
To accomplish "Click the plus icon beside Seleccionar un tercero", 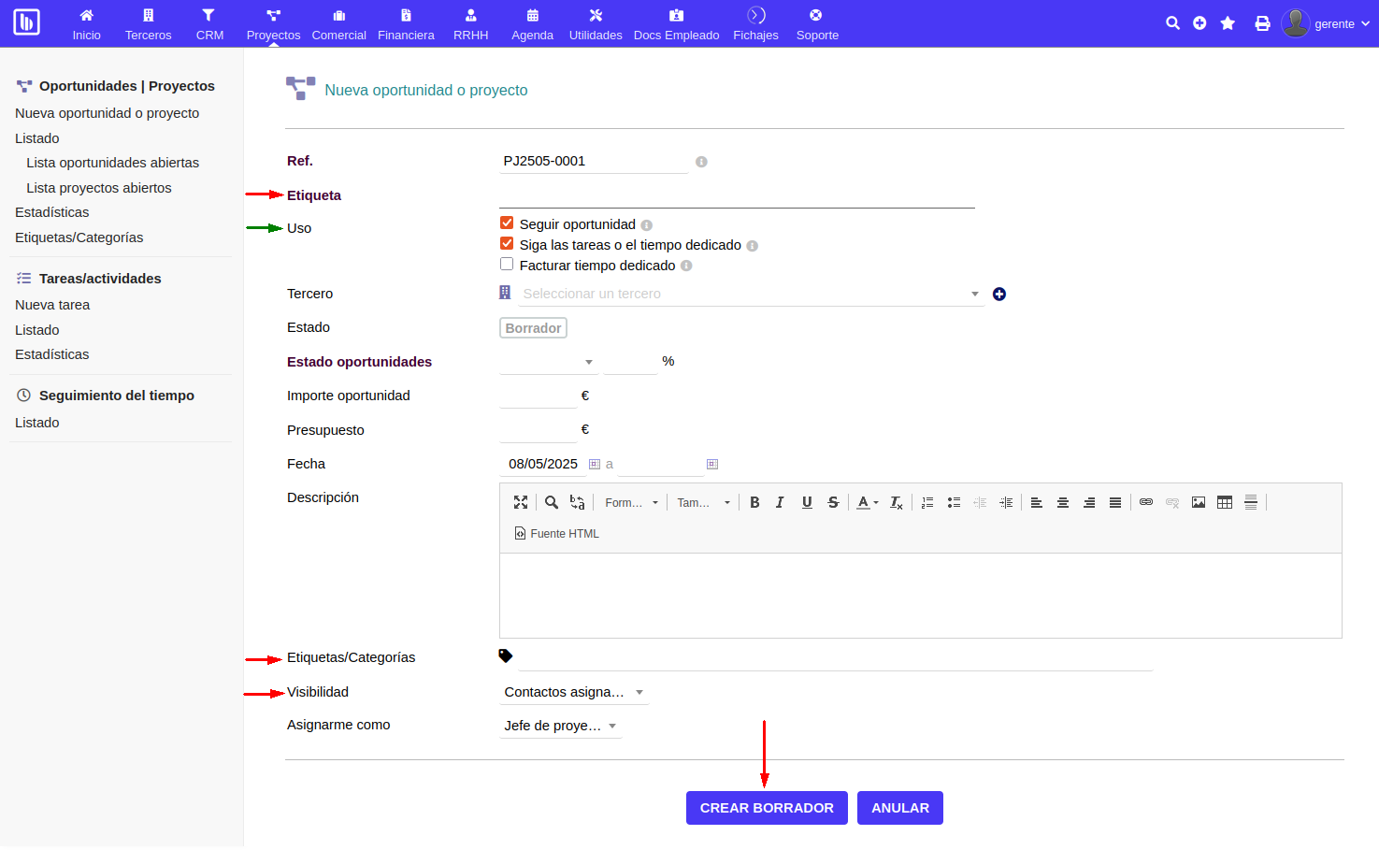I will click(x=998, y=294).
